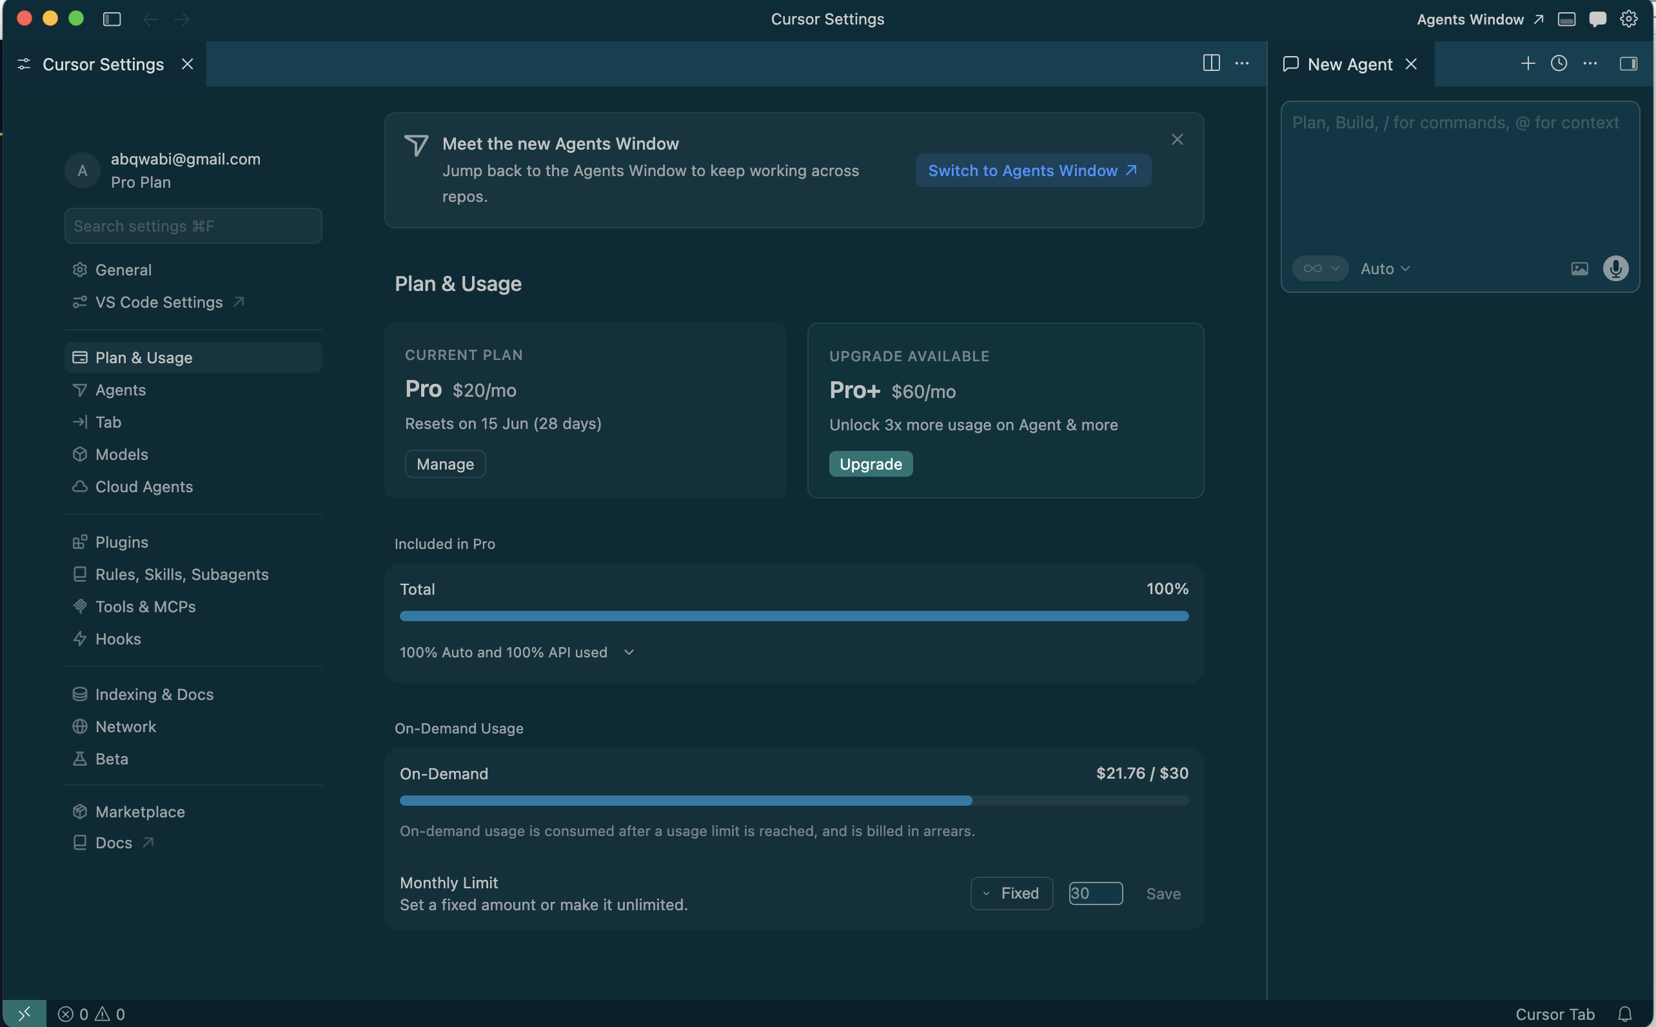Go forward with the right arrow

182,19
